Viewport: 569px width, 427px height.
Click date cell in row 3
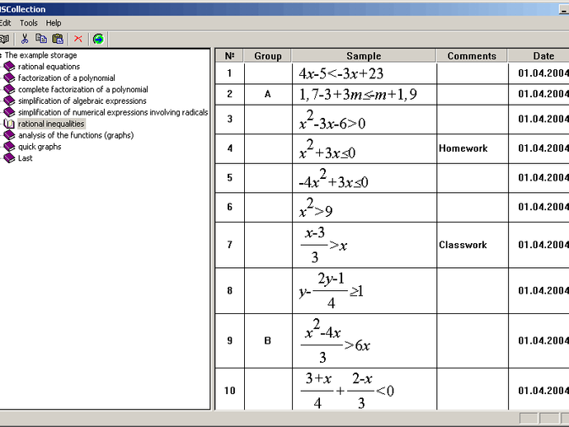538,120
